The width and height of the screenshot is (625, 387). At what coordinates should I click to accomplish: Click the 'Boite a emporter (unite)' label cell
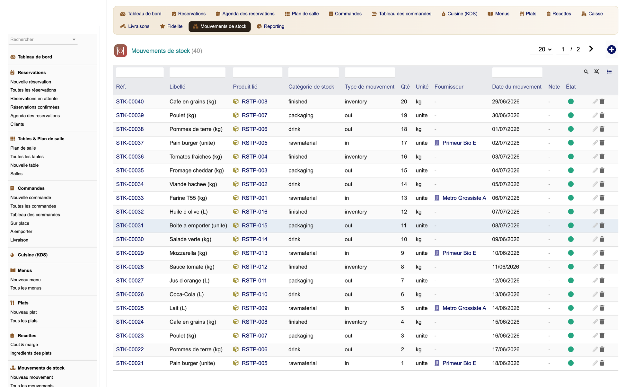coord(198,225)
